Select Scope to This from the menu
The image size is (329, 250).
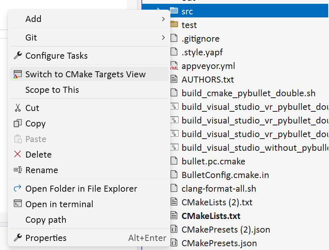[53, 90]
